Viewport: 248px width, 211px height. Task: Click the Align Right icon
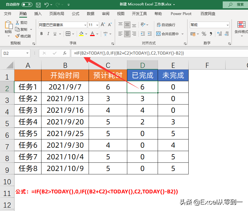pyautogui.click(x=134, y=34)
